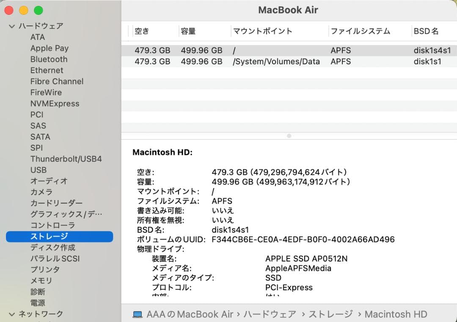Screen dimensions: 457x322
Task: Open the USB hardware section
Action: pos(38,170)
